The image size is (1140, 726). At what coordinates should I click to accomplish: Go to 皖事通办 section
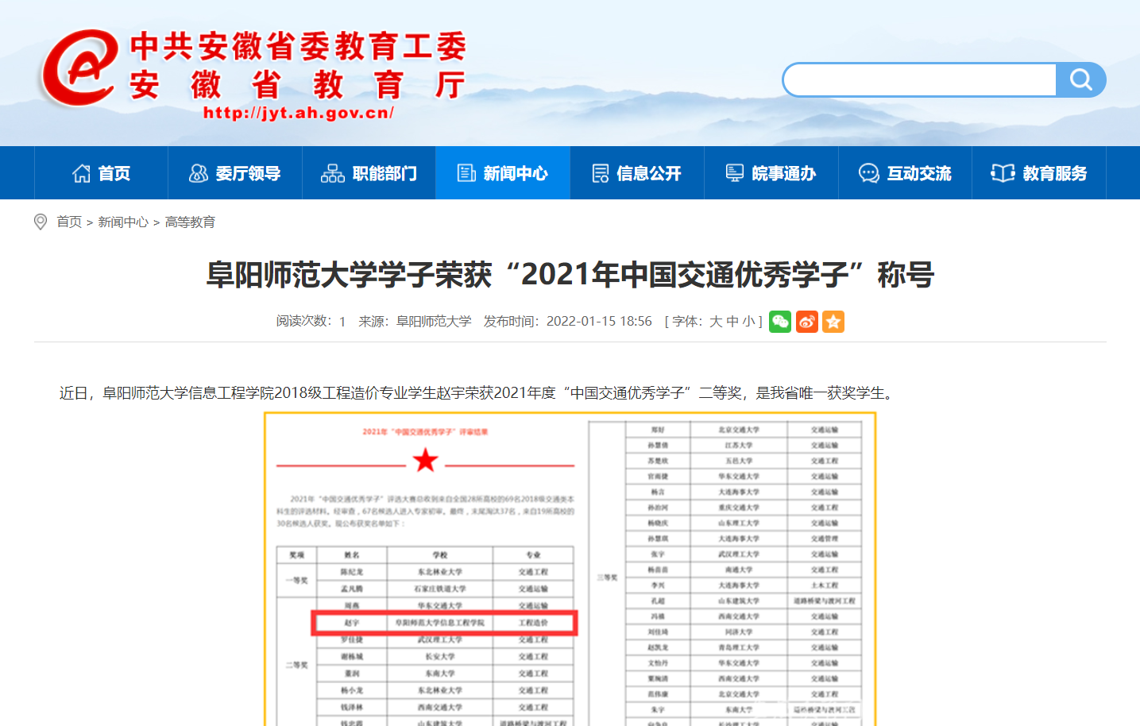[771, 173]
